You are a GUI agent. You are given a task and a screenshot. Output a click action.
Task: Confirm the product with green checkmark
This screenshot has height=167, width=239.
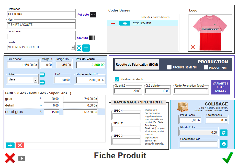point(227,158)
